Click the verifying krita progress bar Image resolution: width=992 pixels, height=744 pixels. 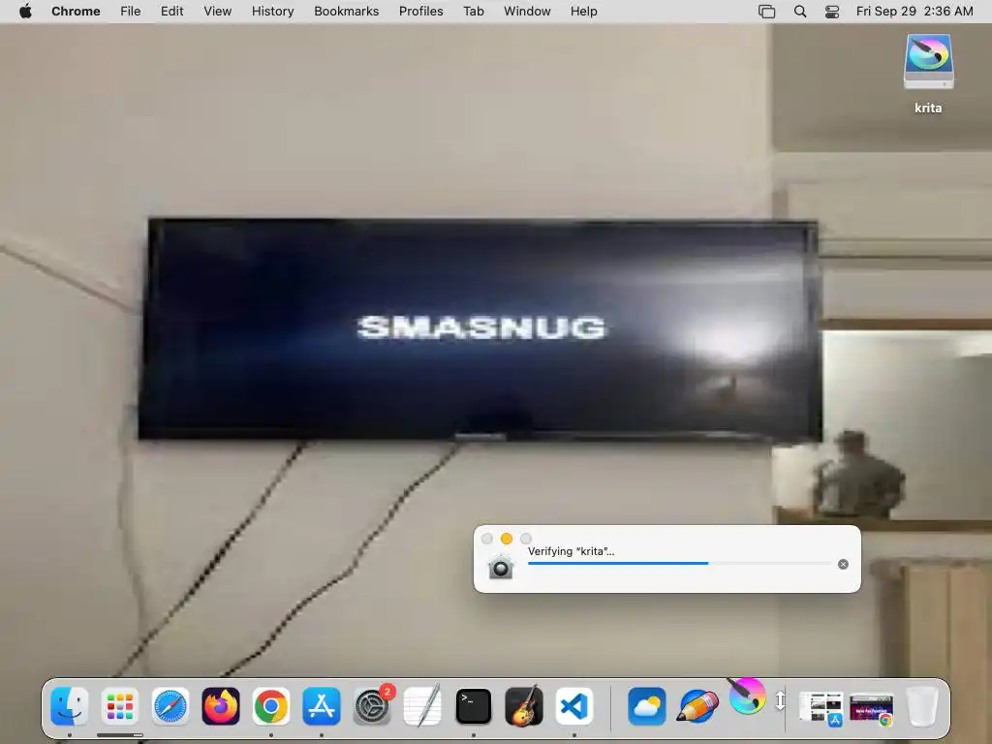pos(679,563)
